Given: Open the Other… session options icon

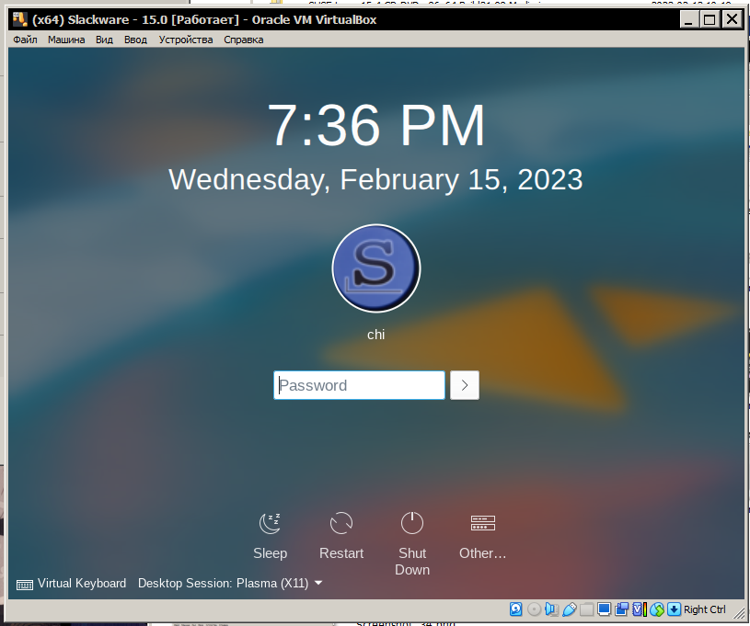Looking at the screenshot, I should 482,523.
